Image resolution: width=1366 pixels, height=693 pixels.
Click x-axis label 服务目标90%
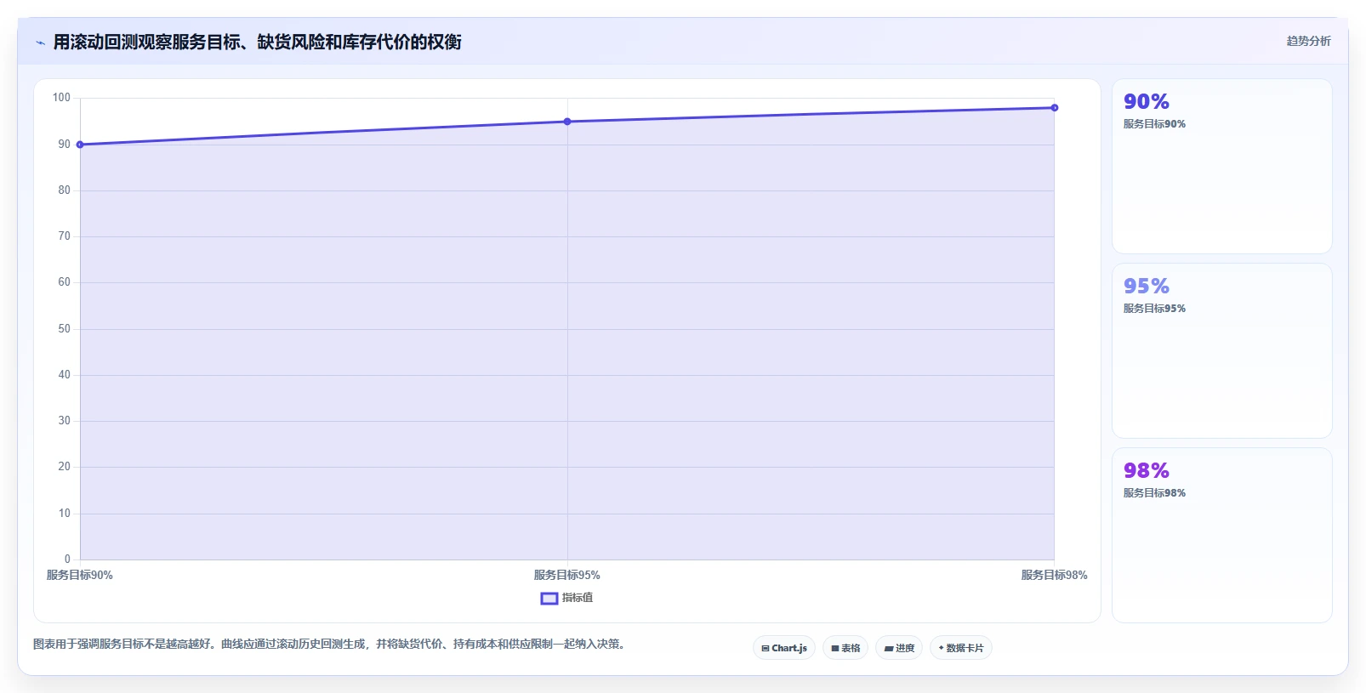click(x=80, y=576)
